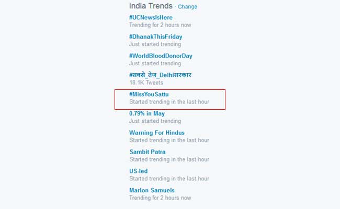Select the US-led trending topic
The height and width of the screenshot is (209, 340).
(138, 171)
